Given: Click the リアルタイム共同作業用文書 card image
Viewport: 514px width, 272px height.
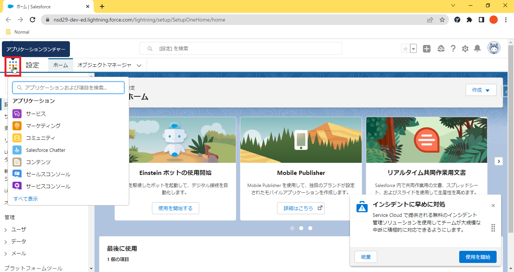Looking at the screenshot, I should (427, 140).
